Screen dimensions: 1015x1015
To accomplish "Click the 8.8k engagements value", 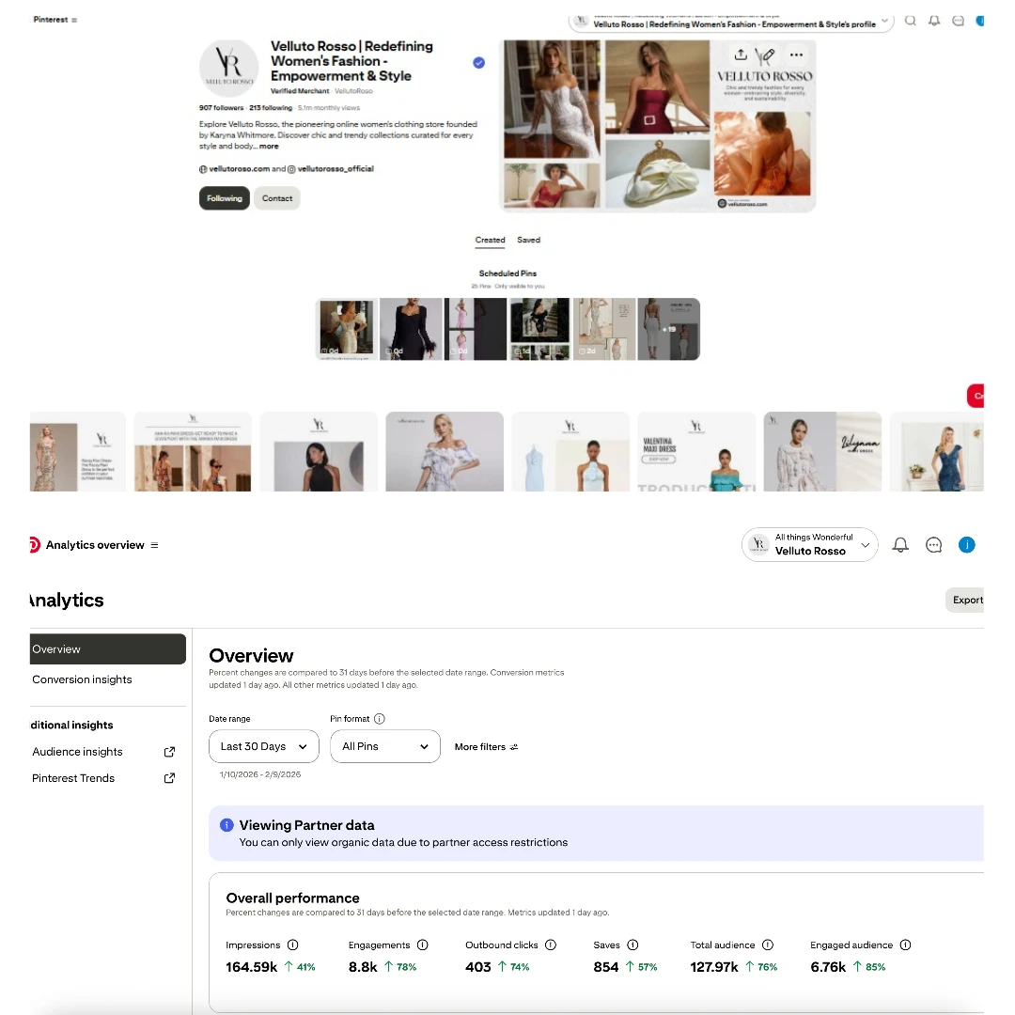I will tap(363, 967).
